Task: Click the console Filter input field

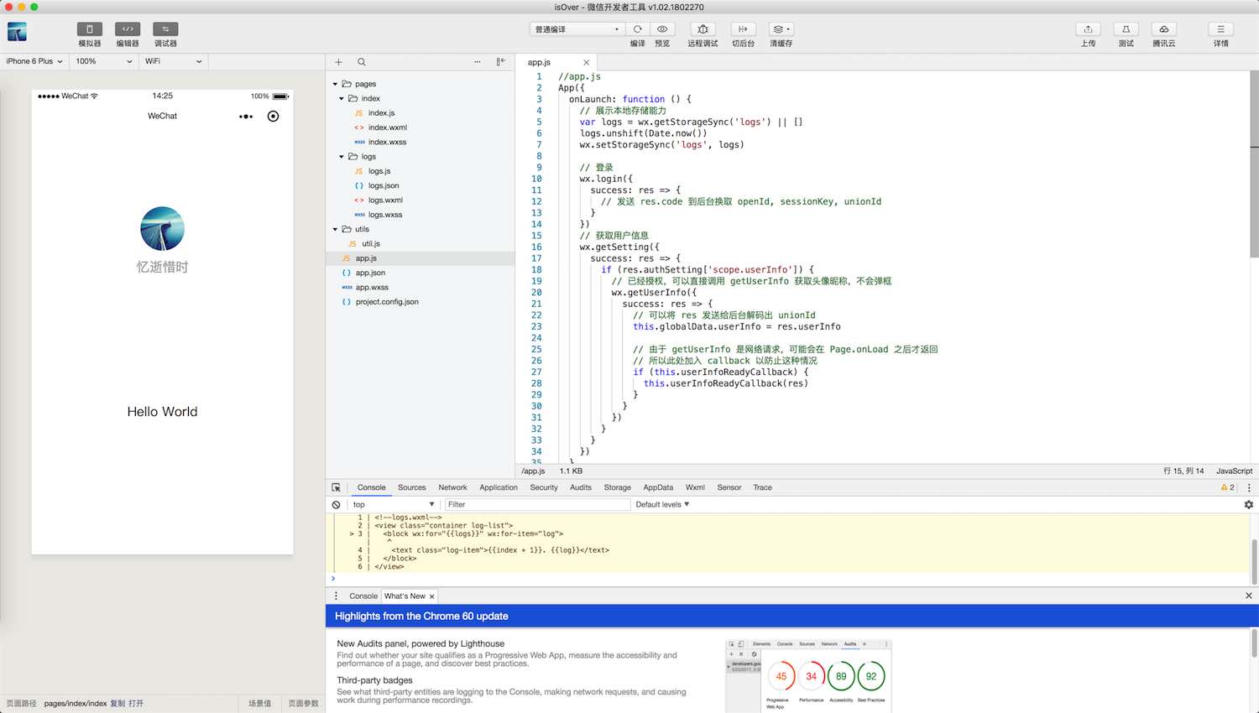Action: coord(537,505)
